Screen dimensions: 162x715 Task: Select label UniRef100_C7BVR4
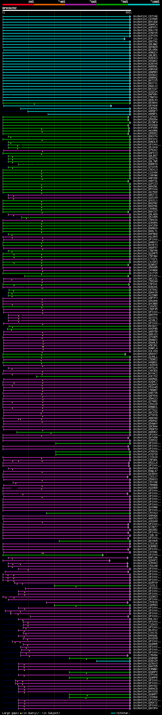pos(145,655)
